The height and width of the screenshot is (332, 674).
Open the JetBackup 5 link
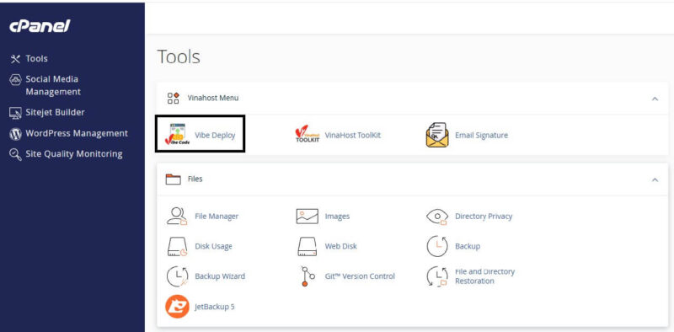coord(215,307)
